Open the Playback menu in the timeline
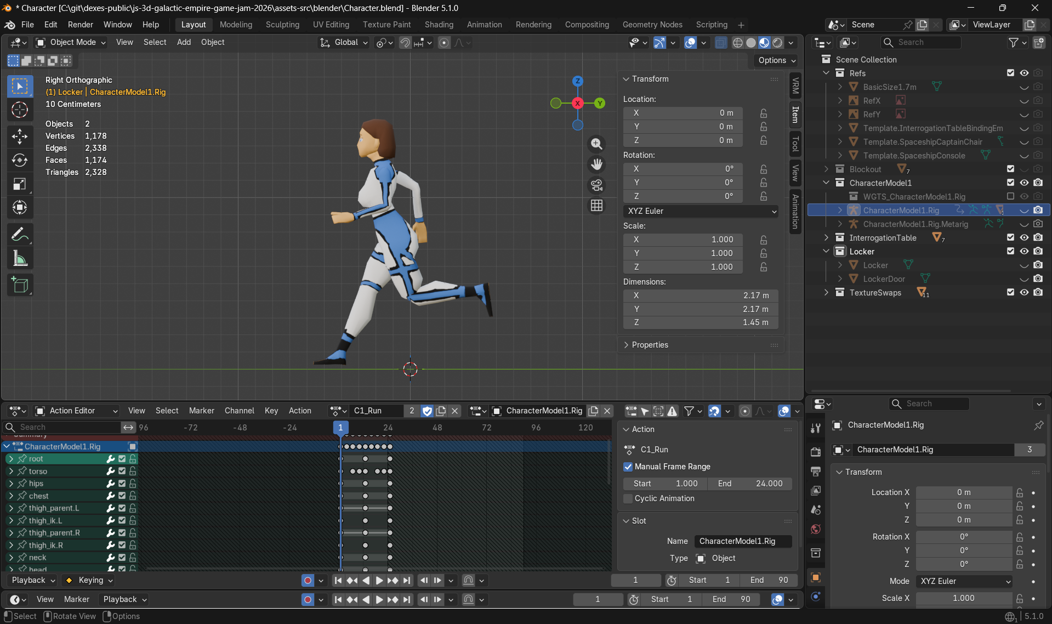The image size is (1052, 624). tap(123, 599)
